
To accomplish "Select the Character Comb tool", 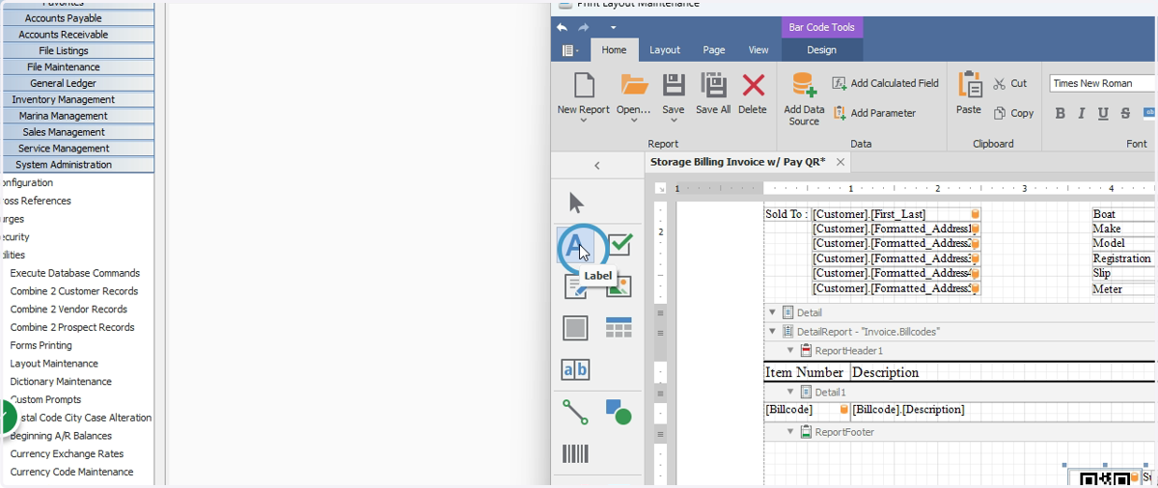I will 576,369.
